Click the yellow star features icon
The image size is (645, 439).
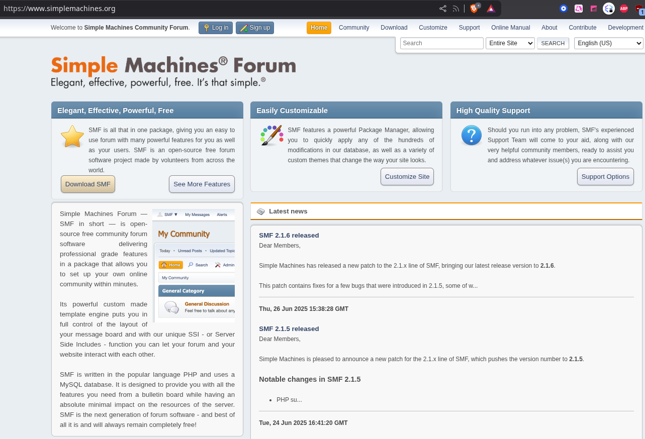(x=72, y=137)
